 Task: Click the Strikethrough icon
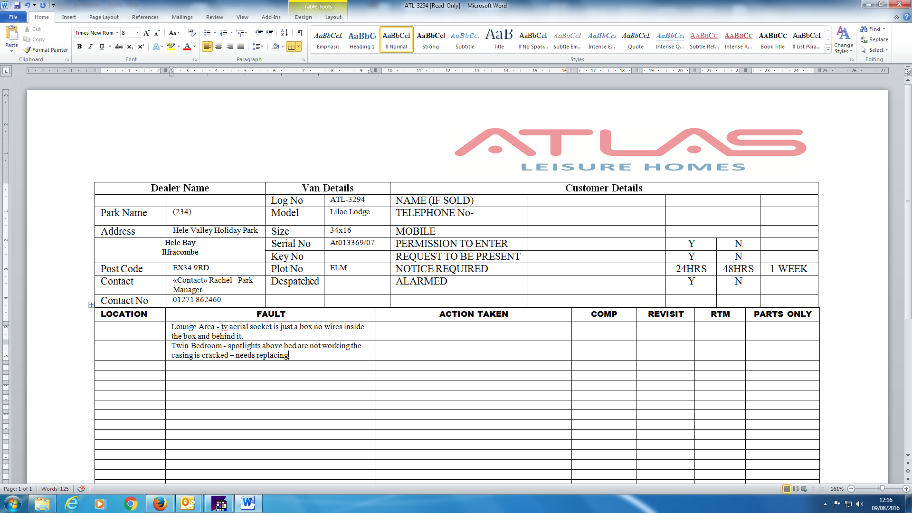tap(119, 47)
